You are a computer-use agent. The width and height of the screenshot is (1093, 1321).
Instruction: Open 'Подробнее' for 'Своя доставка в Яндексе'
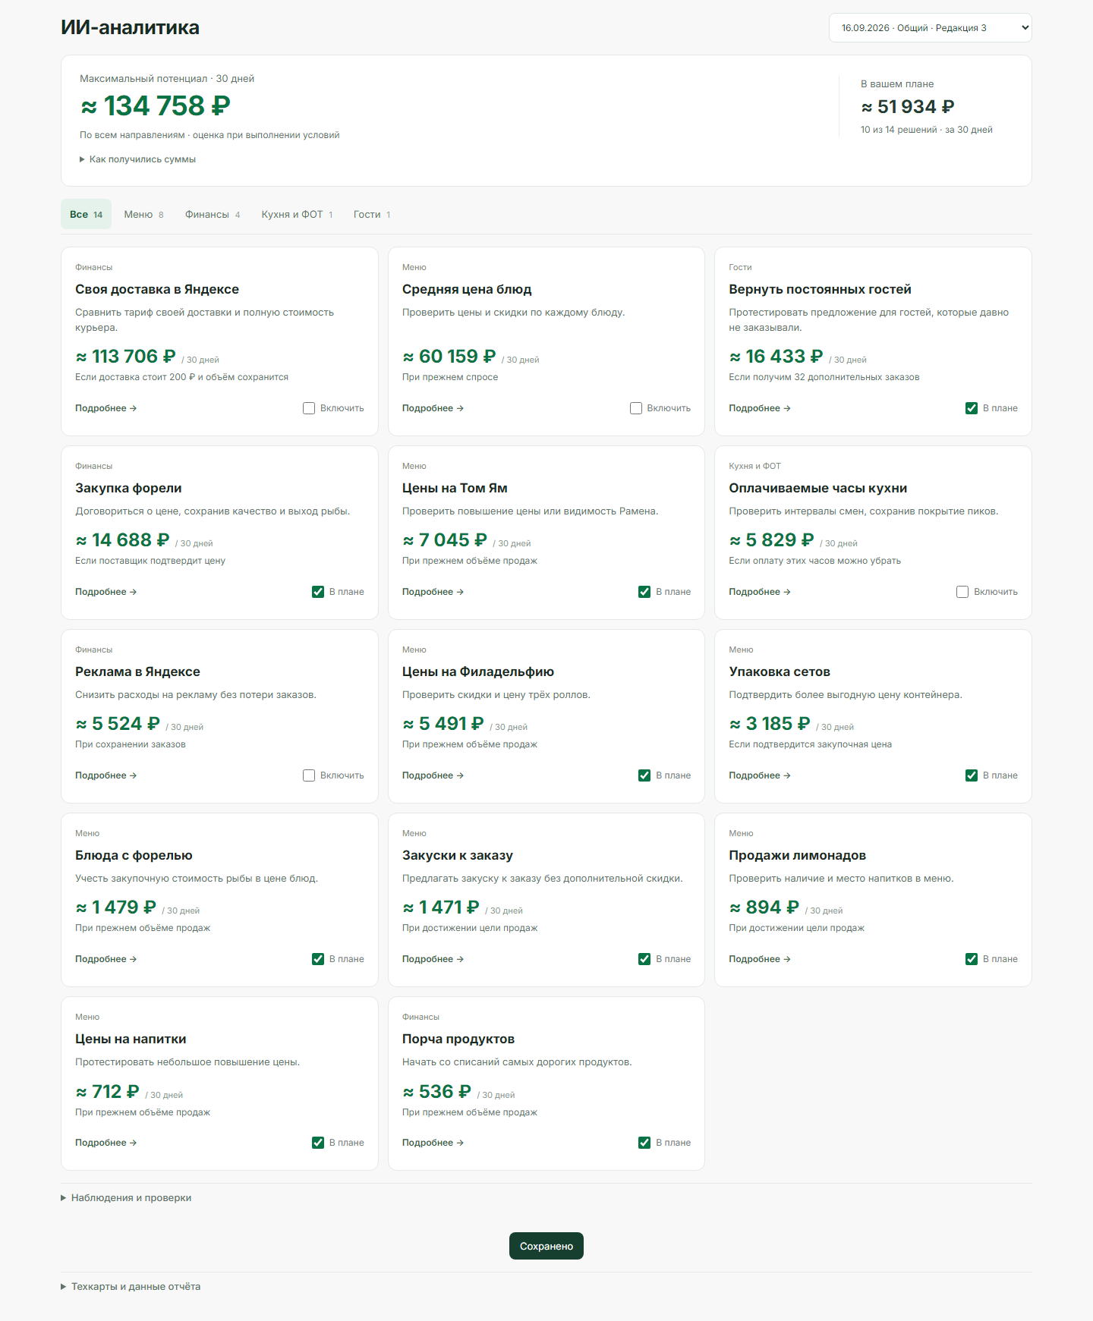tap(106, 408)
